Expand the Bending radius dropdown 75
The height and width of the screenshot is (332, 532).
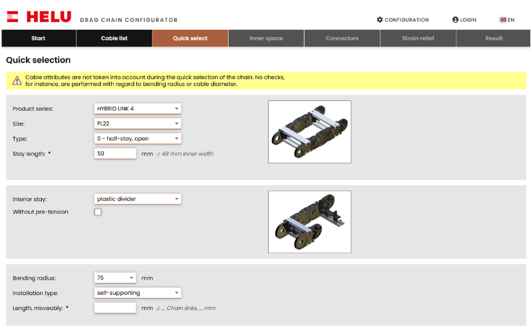115,278
